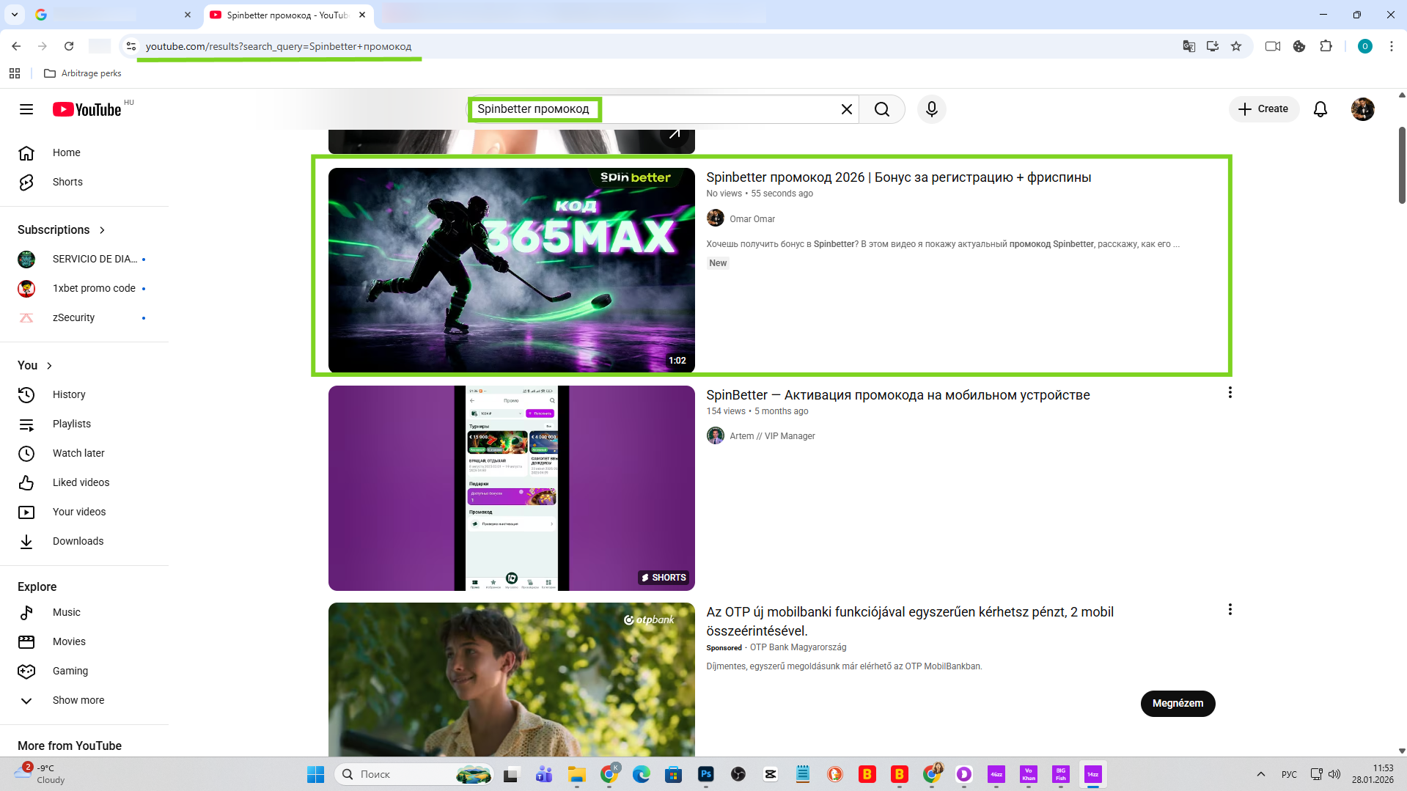Open the account avatar menu
The height and width of the screenshot is (791, 1407).
coord(1363,109)
